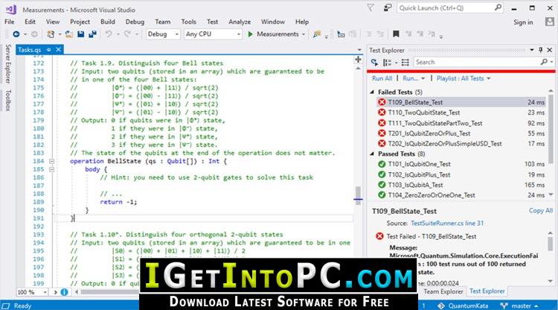This screenshot has width=558, height=310.
Task: Click the Copy All link
Action: (x=541, y=211)
